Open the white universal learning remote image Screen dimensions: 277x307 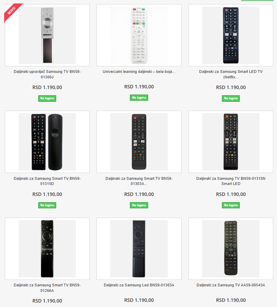pos(139,35)
